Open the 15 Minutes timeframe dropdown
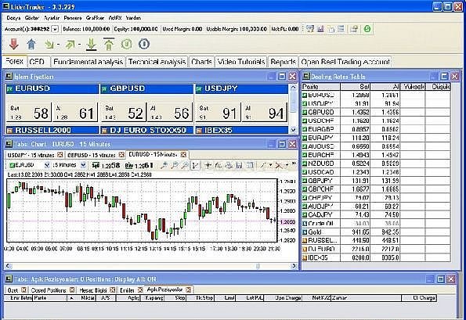This screenshot has width=466, height=320. [x=84, y=165]
